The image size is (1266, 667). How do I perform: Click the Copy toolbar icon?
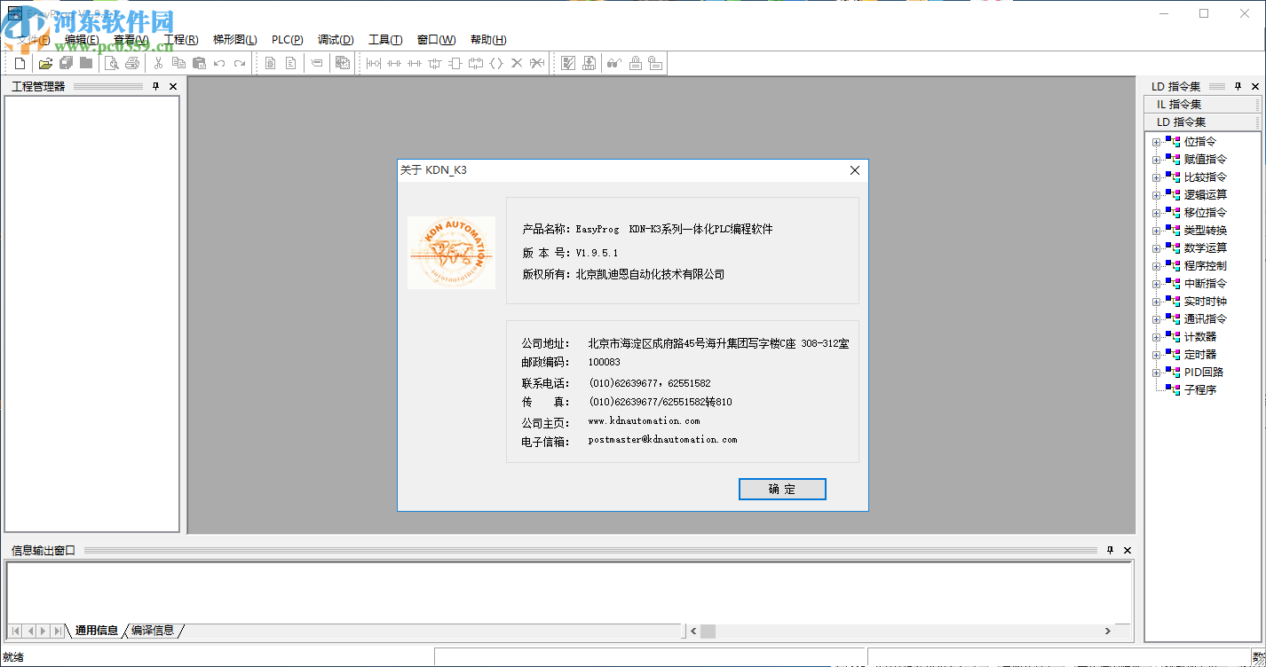point(178,63)
